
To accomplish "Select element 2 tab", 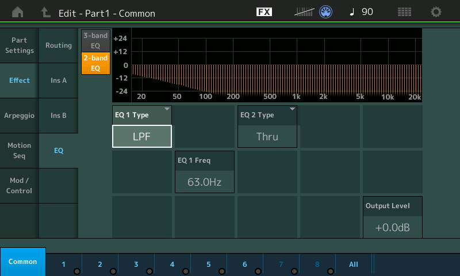I will pos(100,264).
